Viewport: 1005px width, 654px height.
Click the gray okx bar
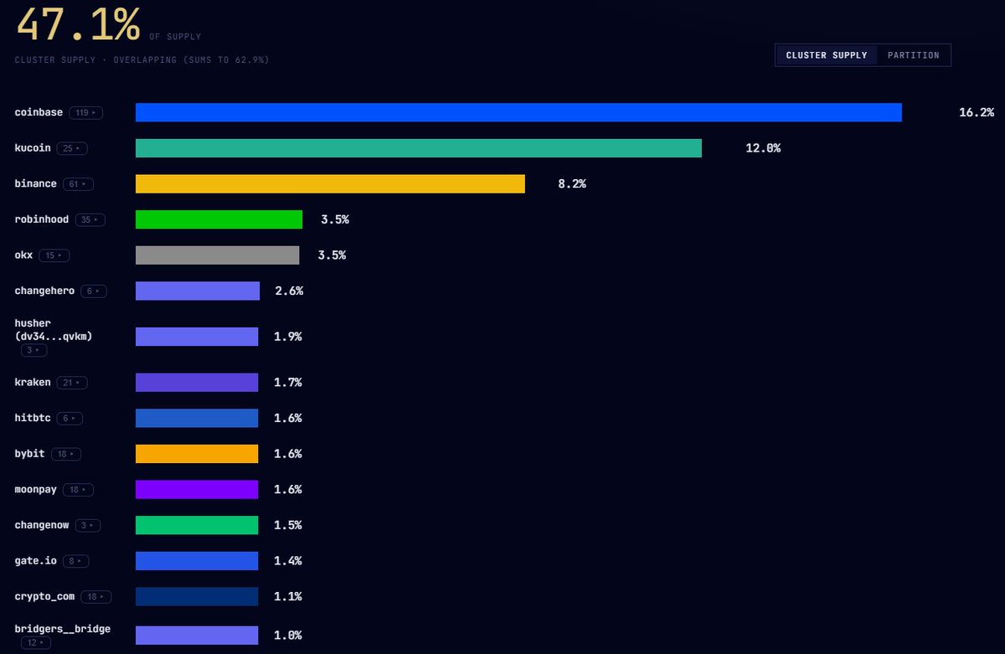[x=217, y=255]
